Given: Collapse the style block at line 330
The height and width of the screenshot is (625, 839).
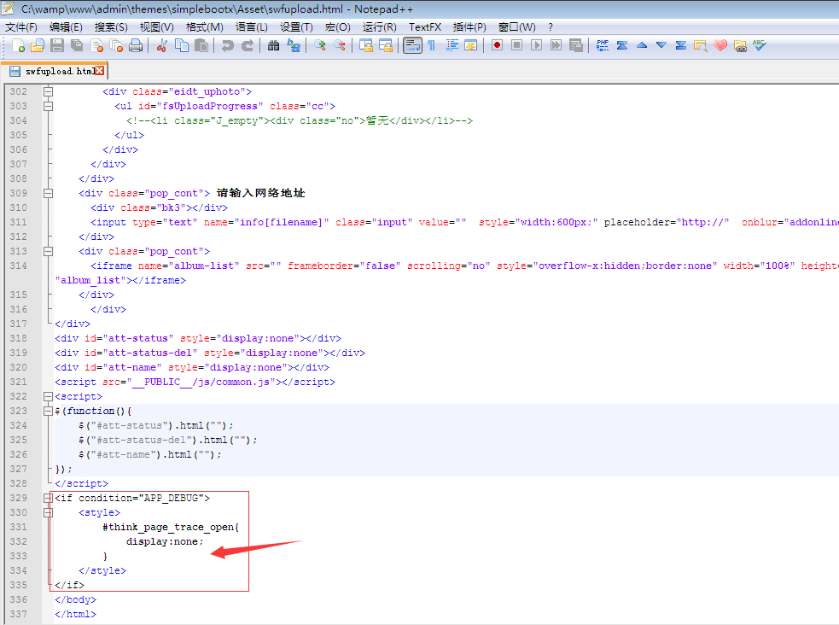Looking at the screenshot, I should 48,512.
